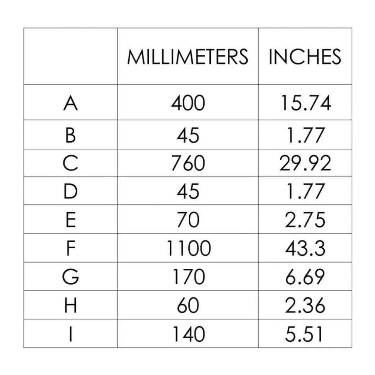Click the 43.3 inches value
This screenshot has height=375, width=375.
click(305, 248)
